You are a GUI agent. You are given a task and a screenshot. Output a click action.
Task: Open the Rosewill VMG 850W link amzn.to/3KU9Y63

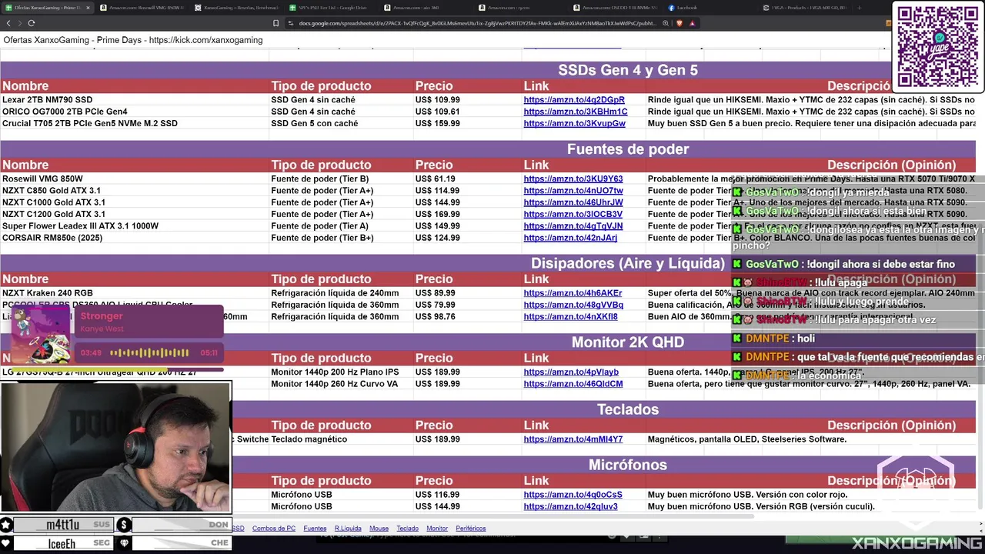[573, 179]
